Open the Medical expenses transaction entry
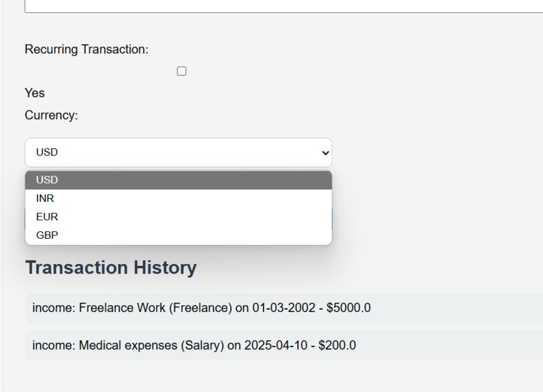543x392 pixels. (283, 345)
